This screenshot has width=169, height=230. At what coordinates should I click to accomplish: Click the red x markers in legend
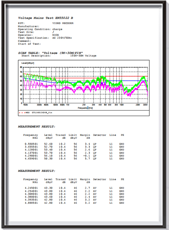pos(22,113)
